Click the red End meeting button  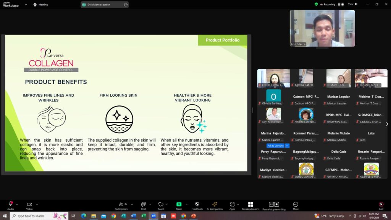coord(381,204)
